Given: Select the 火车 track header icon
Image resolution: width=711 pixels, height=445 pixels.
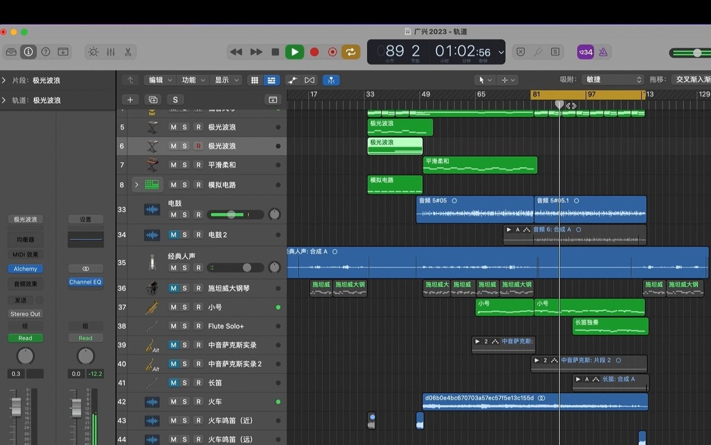Looking at the screenshot, I should tap(152, 402).
